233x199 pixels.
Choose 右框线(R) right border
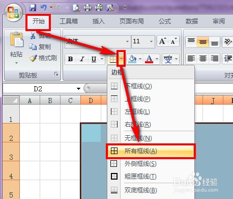click(151, 125)
